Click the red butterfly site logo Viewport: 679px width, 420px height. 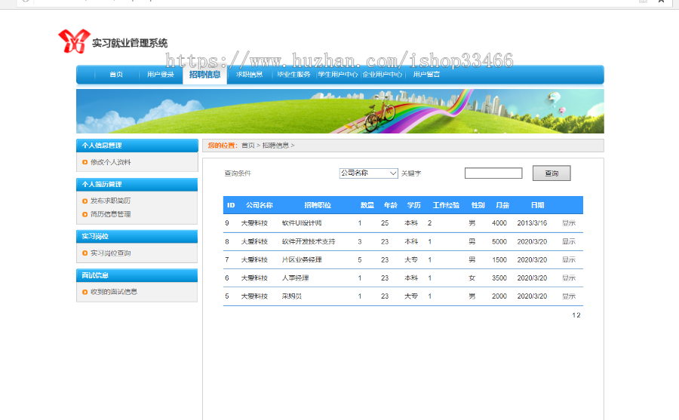(74, 41)
